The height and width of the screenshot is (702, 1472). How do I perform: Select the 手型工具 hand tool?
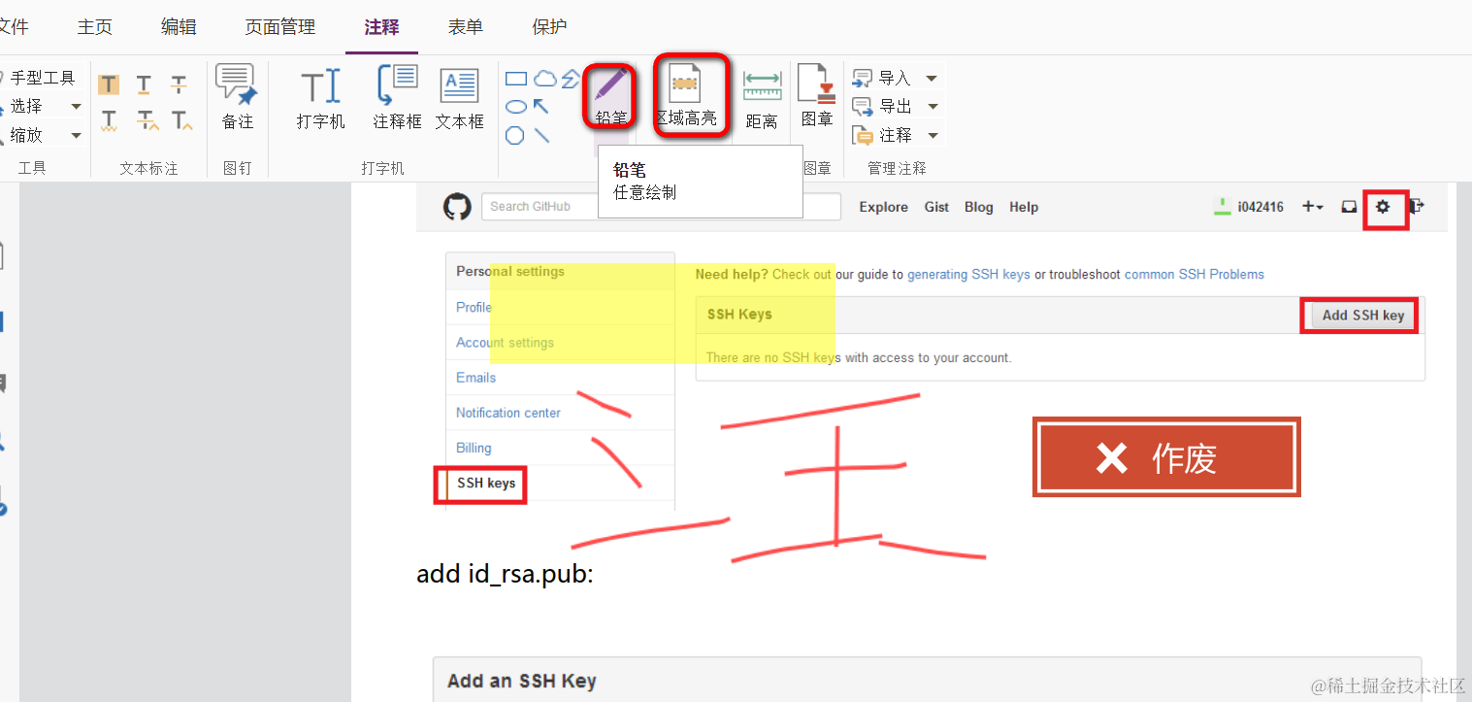point(37,78)
